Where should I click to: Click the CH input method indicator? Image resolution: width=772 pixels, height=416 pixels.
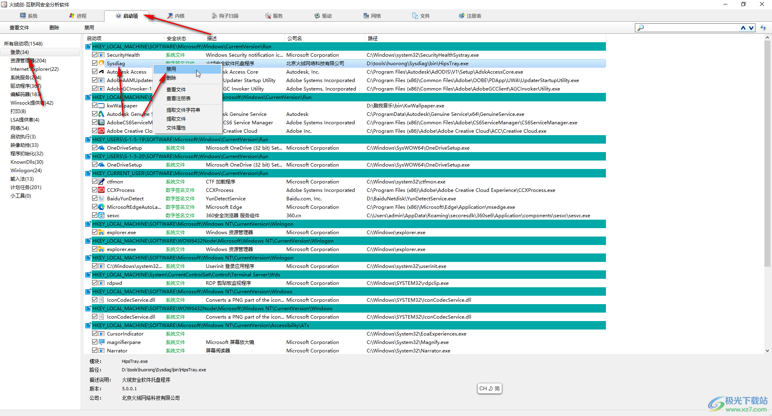tap(489, 389)
